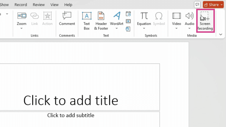Open the Slide Show tab
Image resolution: width=226 pixels, height=127 pixels.
click(4, 5)
